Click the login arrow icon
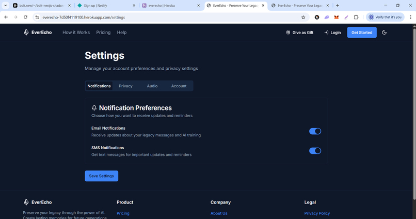 [326, 33]
